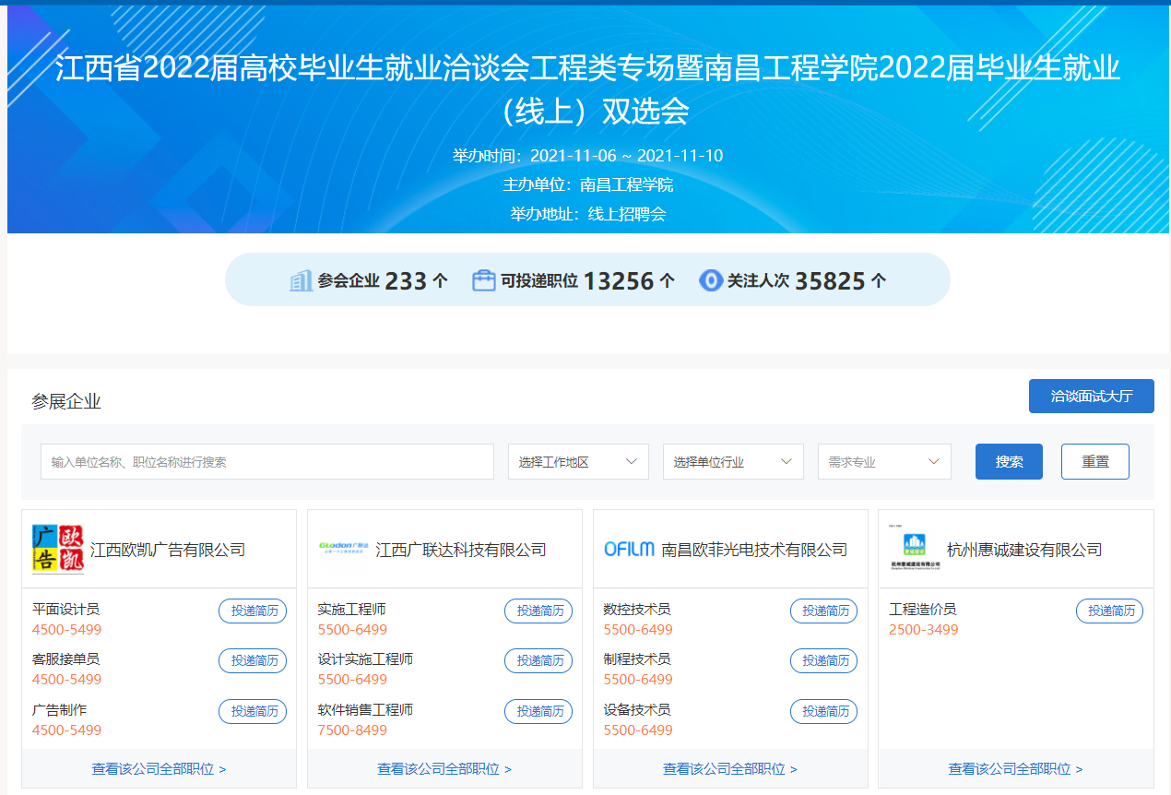Expand the 需求专业 dropdown
The height and width of the screenshot is (795, 1171).
[x=884, y=462]
